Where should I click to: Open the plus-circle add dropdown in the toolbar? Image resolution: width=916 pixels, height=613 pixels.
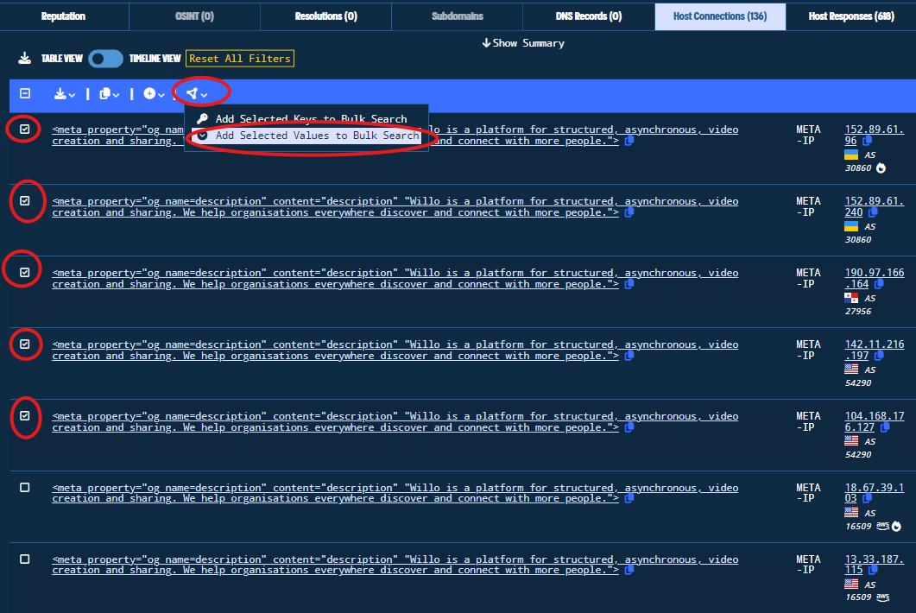(x=154, y=94)
